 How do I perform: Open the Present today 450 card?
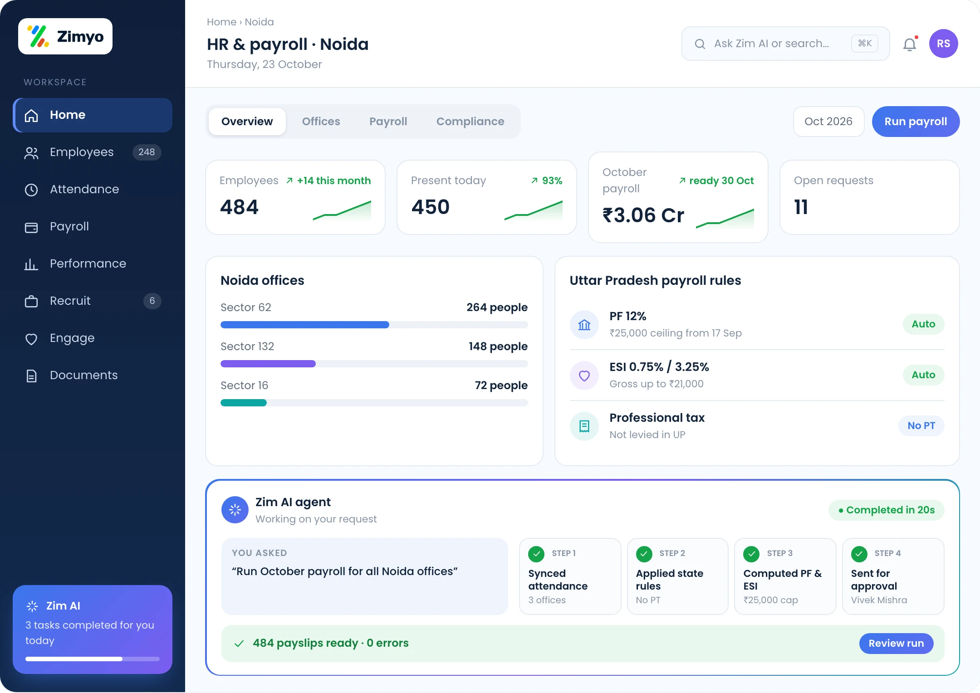[487, 197]
